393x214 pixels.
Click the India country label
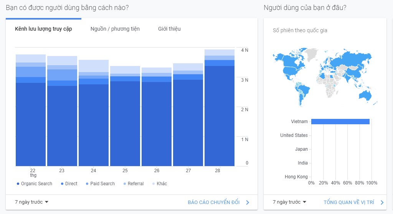[x=302, y=163]
